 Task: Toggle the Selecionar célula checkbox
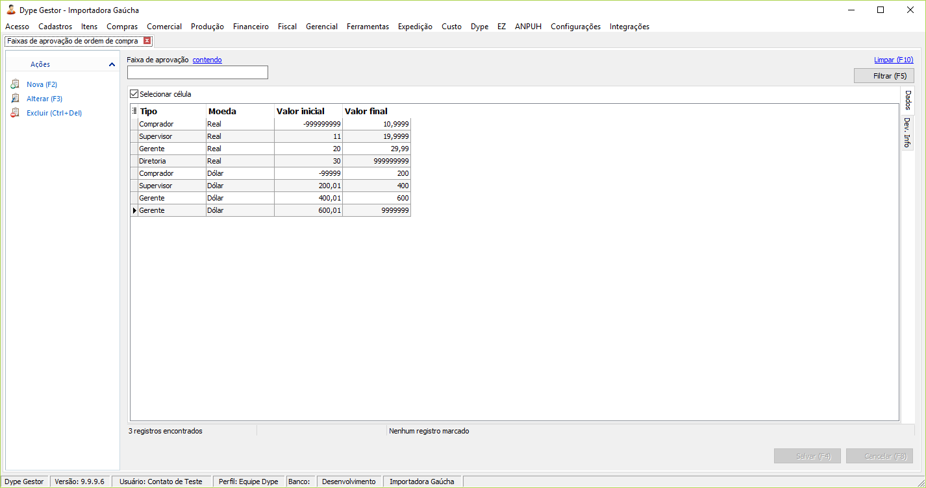click(x=134, y=94)
